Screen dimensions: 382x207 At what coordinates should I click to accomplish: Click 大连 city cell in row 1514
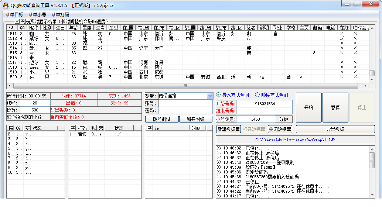[x=159, y=48]
